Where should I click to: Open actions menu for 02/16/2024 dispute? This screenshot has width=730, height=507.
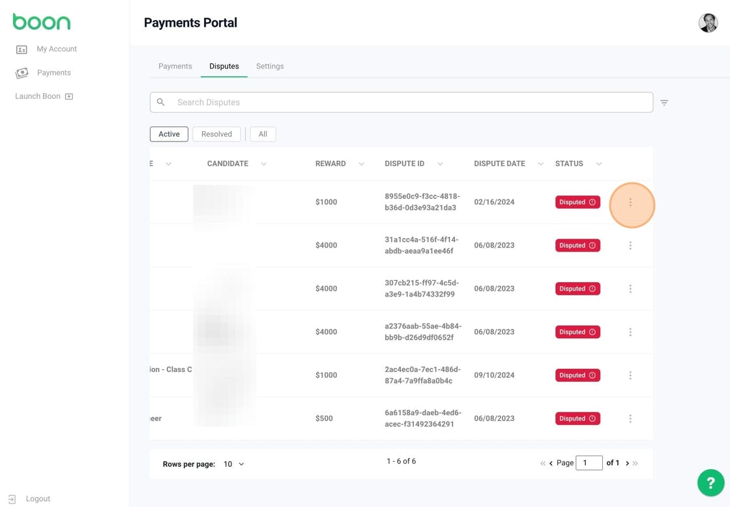pyautogui.click(x=630, y=202)
